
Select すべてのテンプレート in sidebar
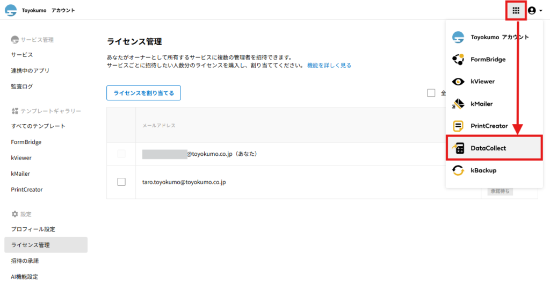38,126
